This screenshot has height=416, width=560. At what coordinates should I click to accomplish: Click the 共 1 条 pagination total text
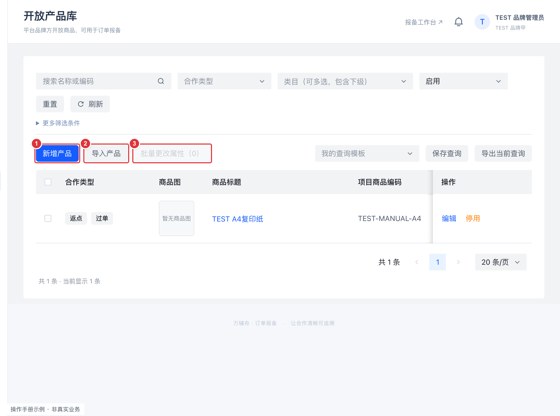click(389, 262)
